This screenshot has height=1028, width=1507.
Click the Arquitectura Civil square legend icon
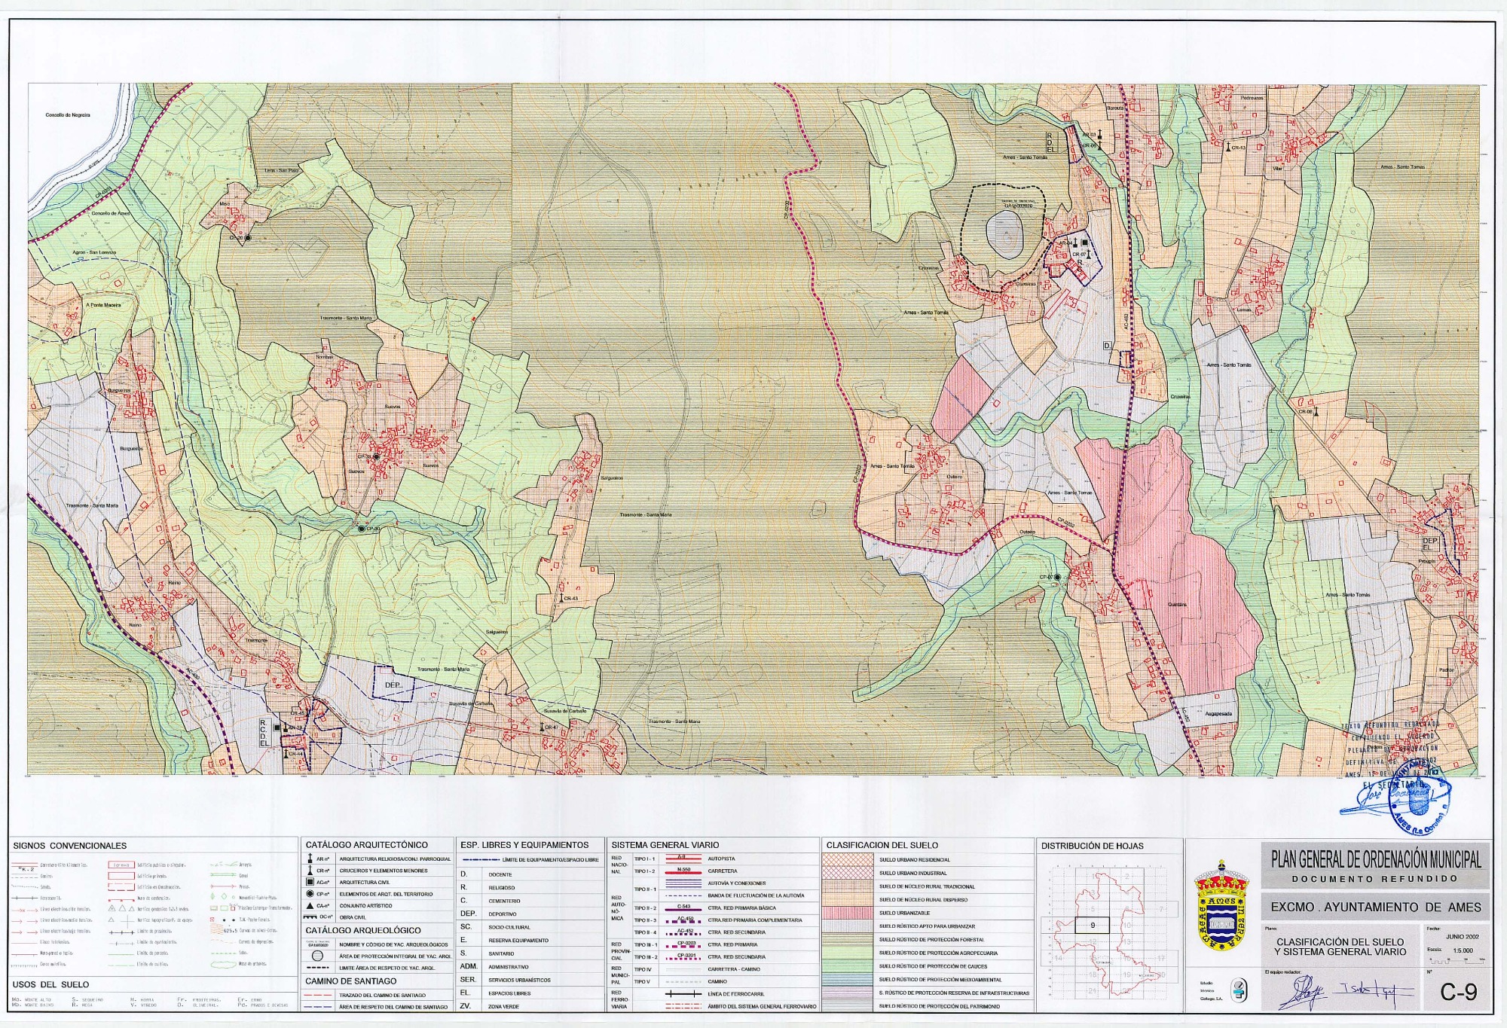[x=310, y=882]
